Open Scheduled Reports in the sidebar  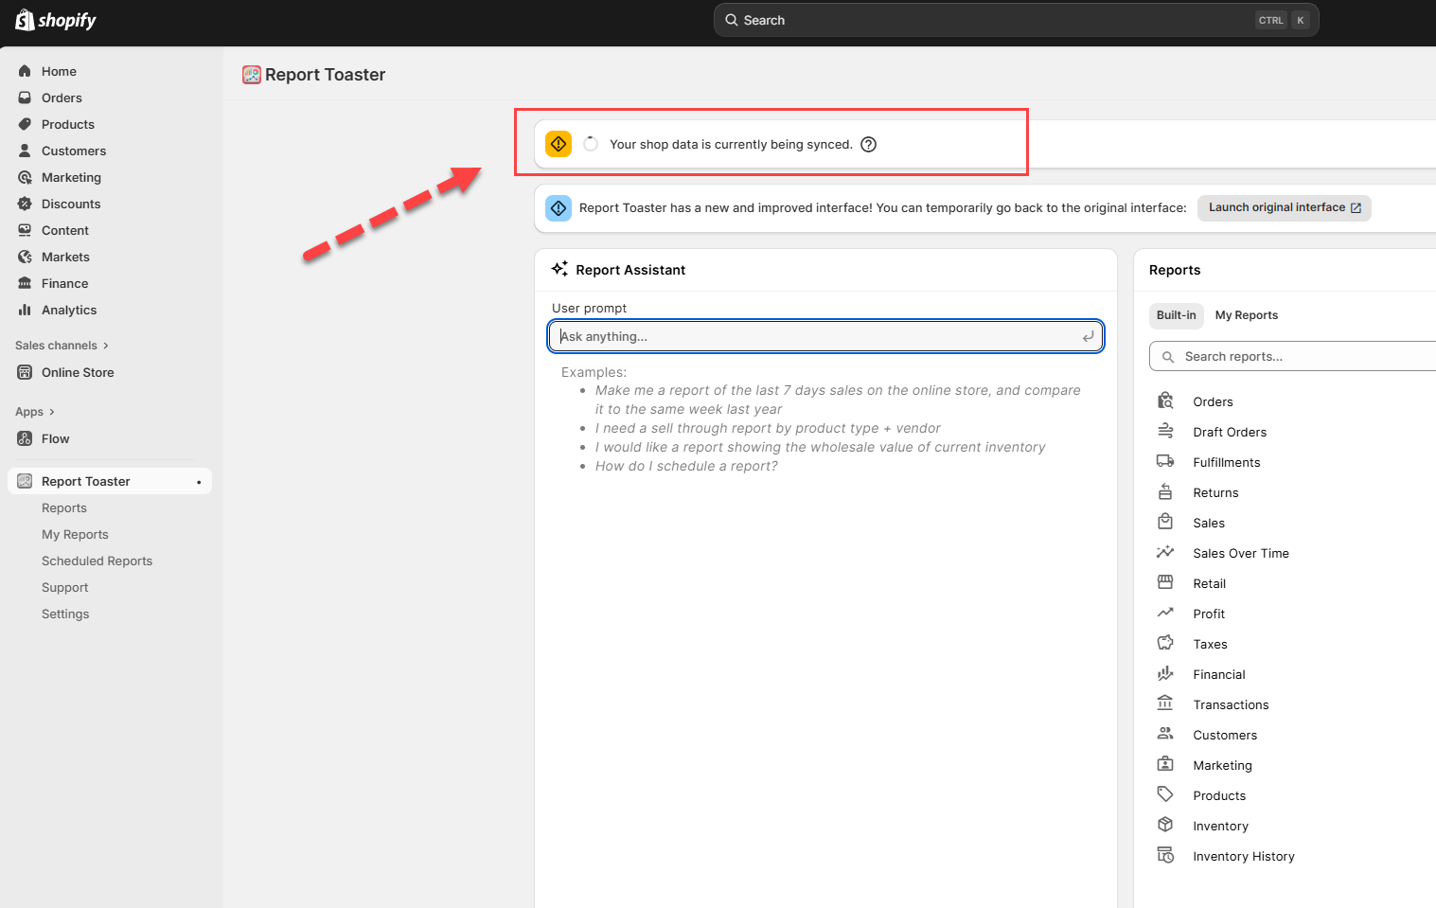(97, 561)
